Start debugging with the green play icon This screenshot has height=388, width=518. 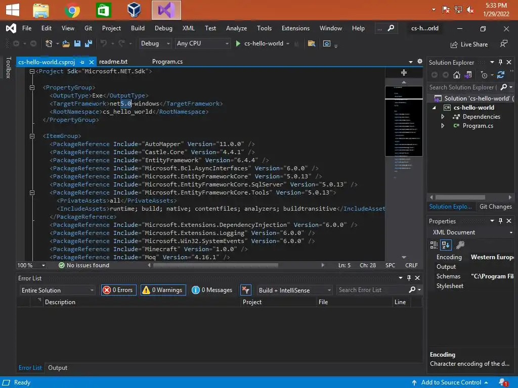pos(238,43)
